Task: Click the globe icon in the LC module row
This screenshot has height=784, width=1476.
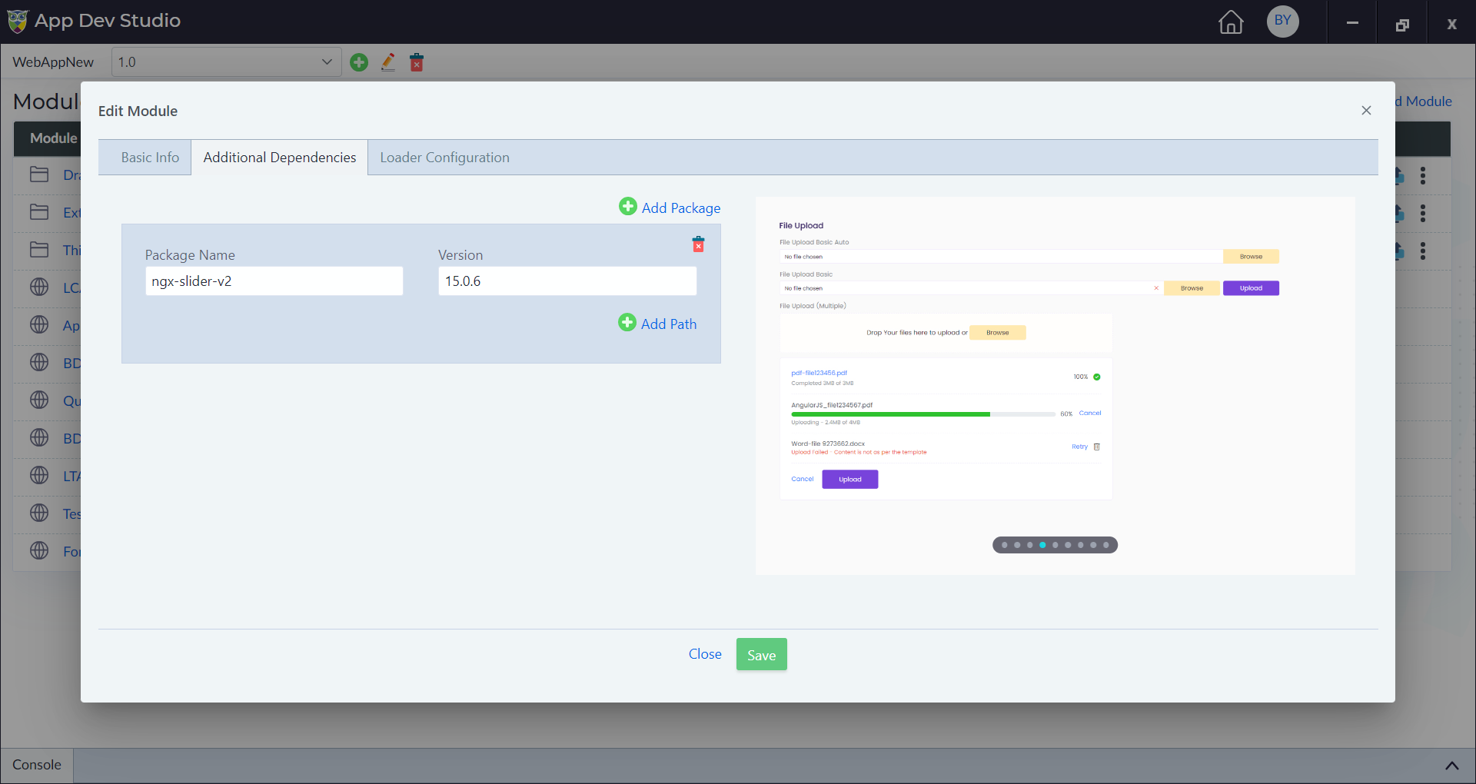Action: pyautogui.click(x=39, y=287)
